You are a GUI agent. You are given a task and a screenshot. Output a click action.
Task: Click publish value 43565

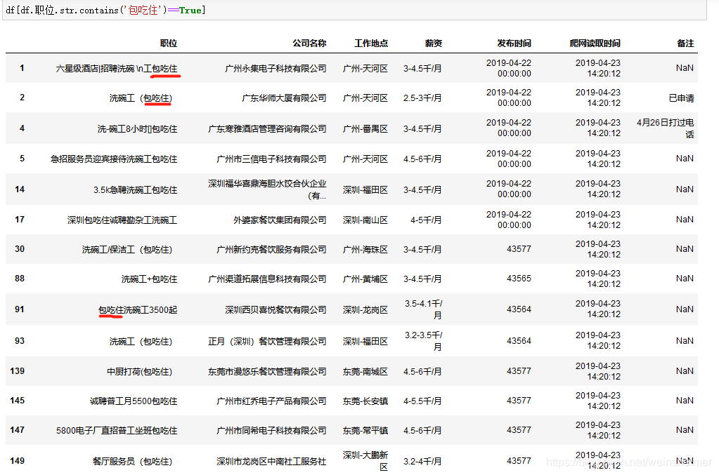click(x=519, y=279)
